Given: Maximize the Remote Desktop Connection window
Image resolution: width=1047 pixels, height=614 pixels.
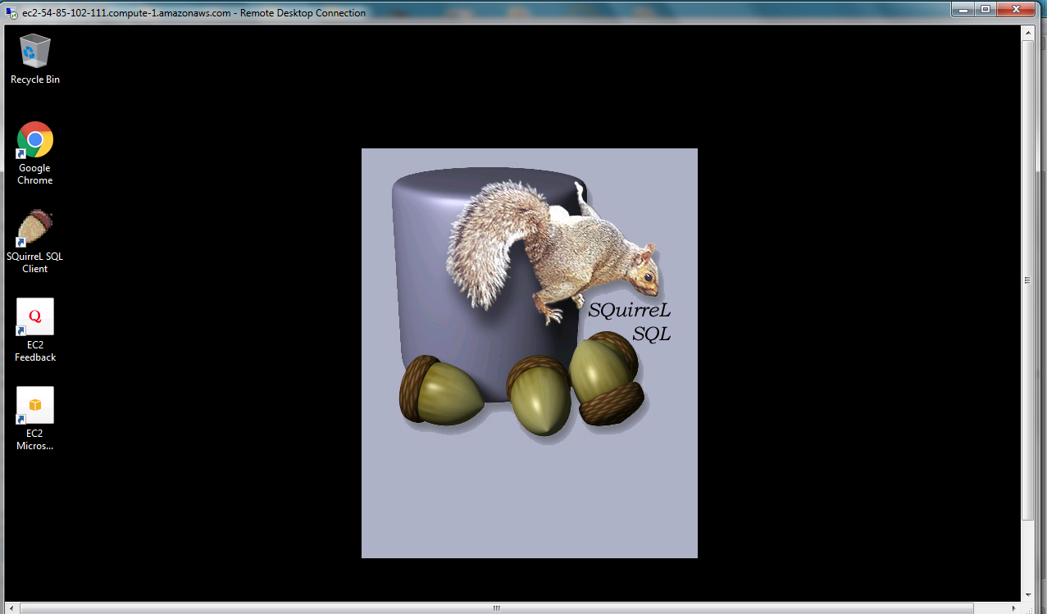Looking at the screenshot, I should point(985,9).
